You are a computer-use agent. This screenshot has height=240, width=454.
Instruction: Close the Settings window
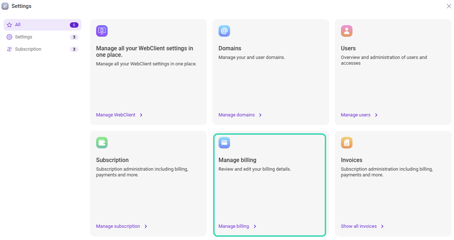click(449, 6)
